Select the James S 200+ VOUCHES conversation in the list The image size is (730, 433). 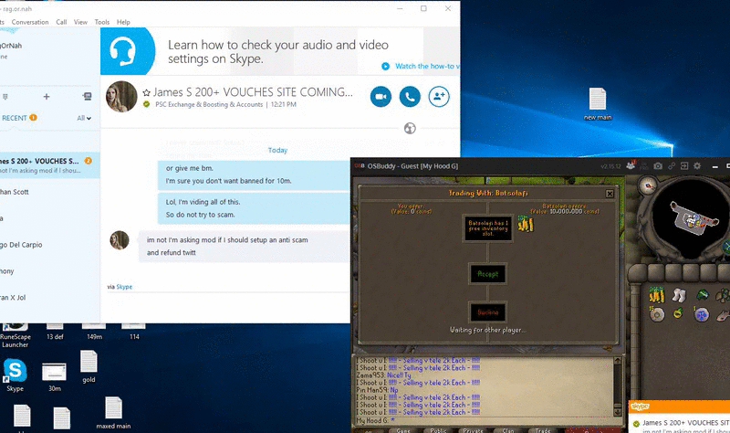click(50, 165)
